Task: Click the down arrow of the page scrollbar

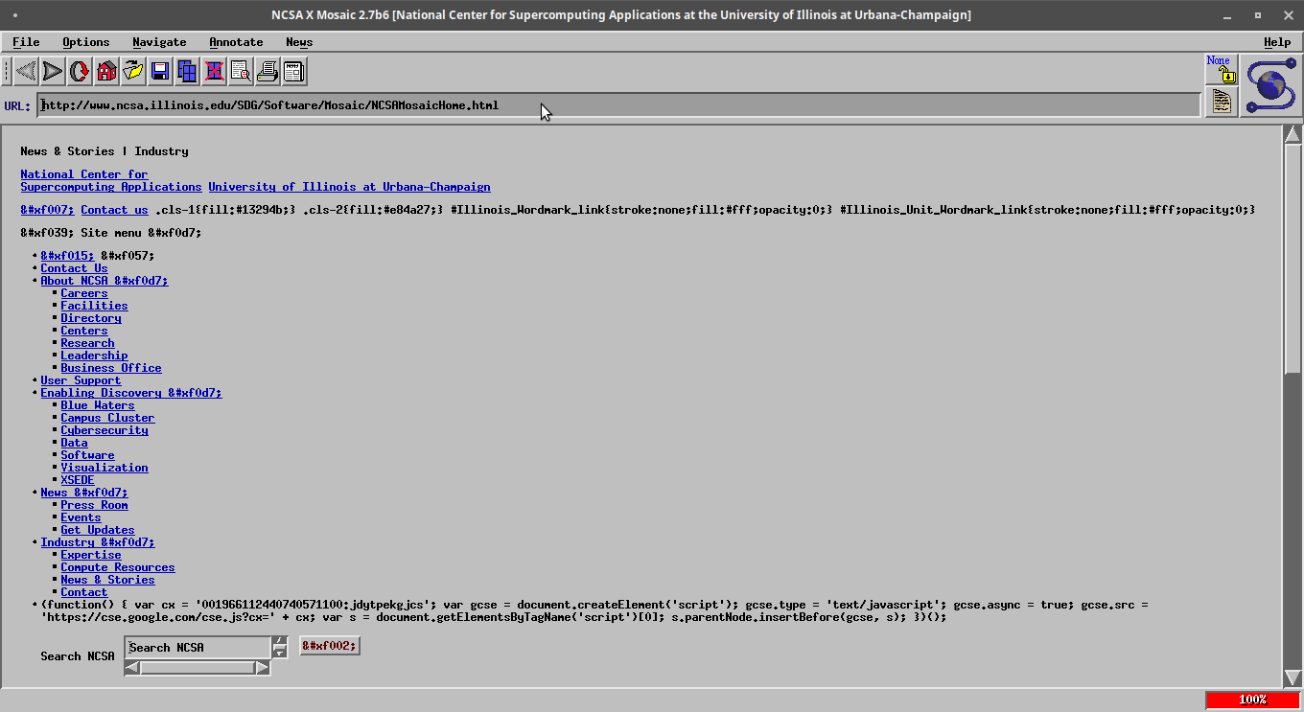Action: [x=1292, y=678]
